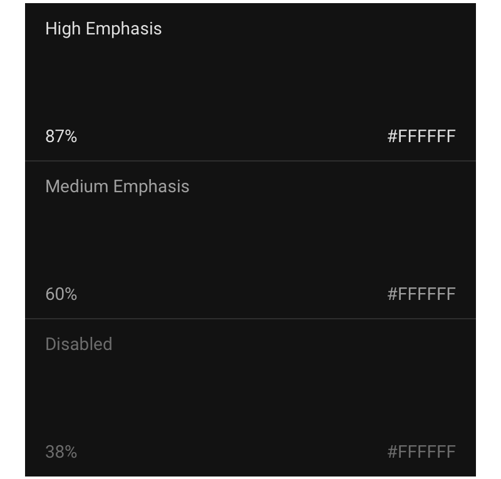Click the divider below the 87% row

(x=250, y=161)
